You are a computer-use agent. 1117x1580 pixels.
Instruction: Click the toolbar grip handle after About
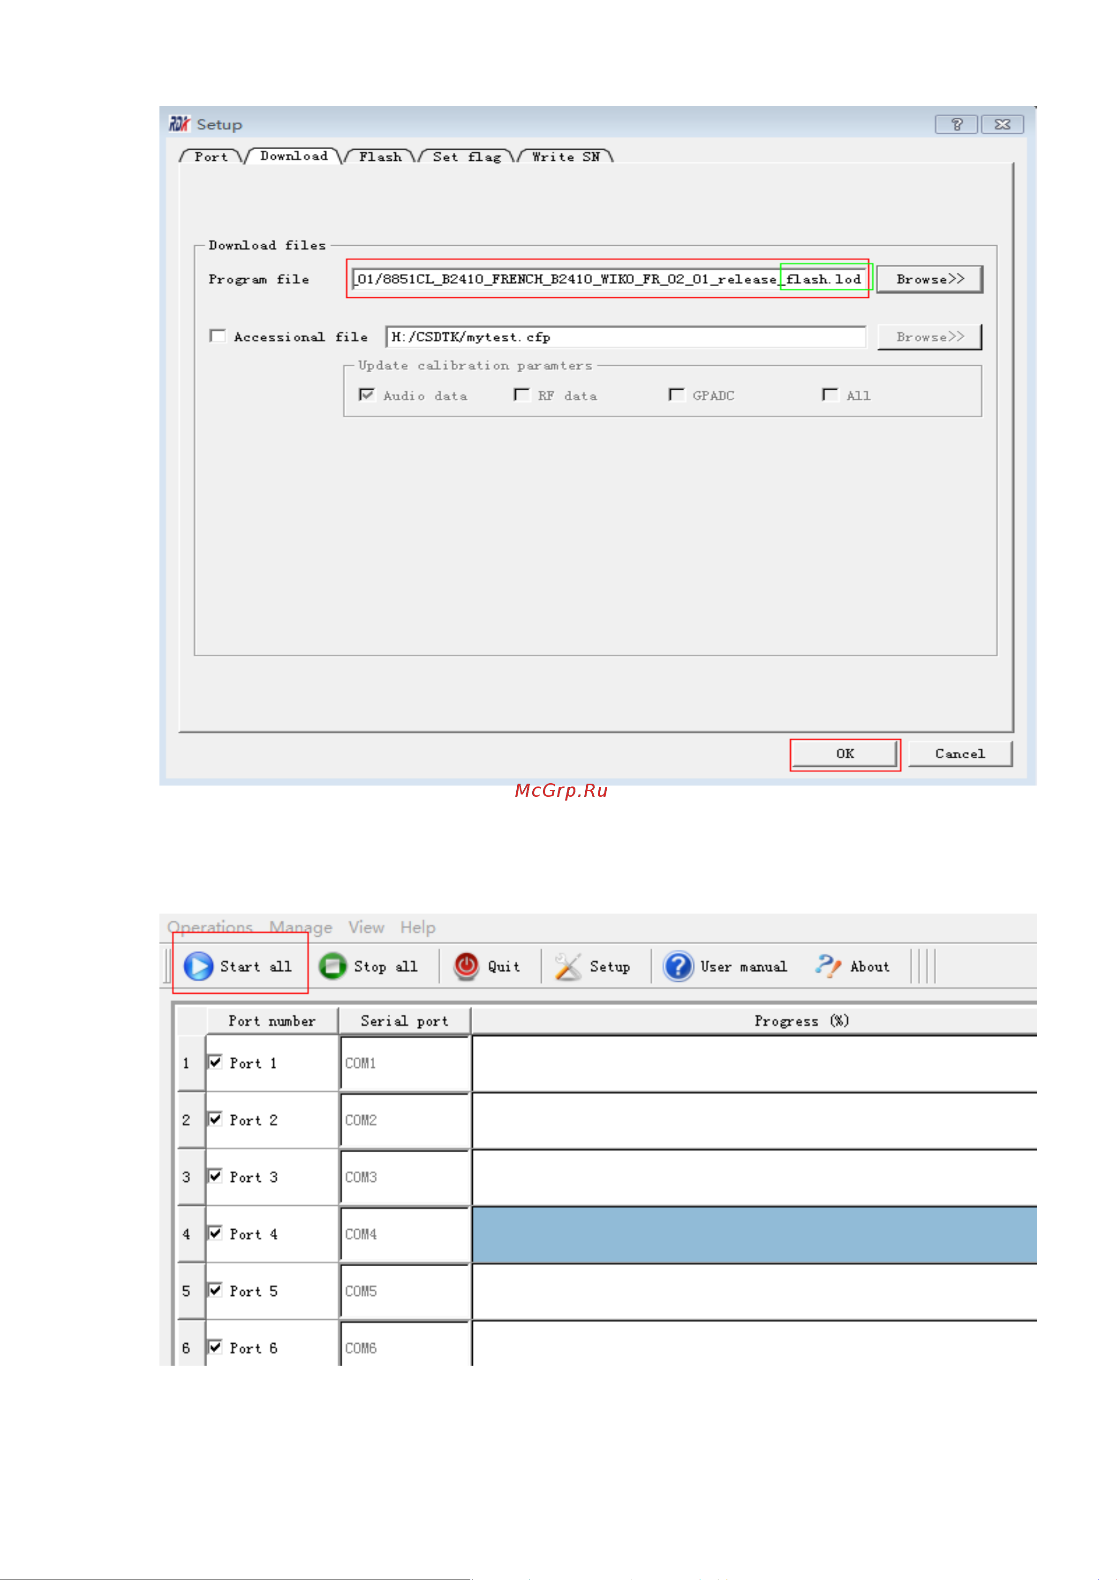[x=923, y=966]
